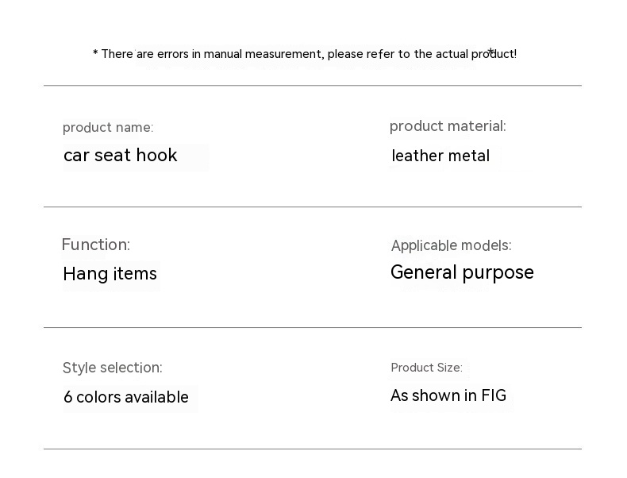The height and width of the screenshot is (478, 627).
Task: Select the "6 colors available" text
Action: 126,397
